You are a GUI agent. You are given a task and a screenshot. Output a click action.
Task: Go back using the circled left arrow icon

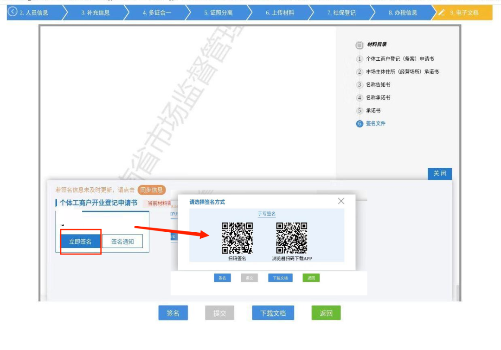coord(13,12)
